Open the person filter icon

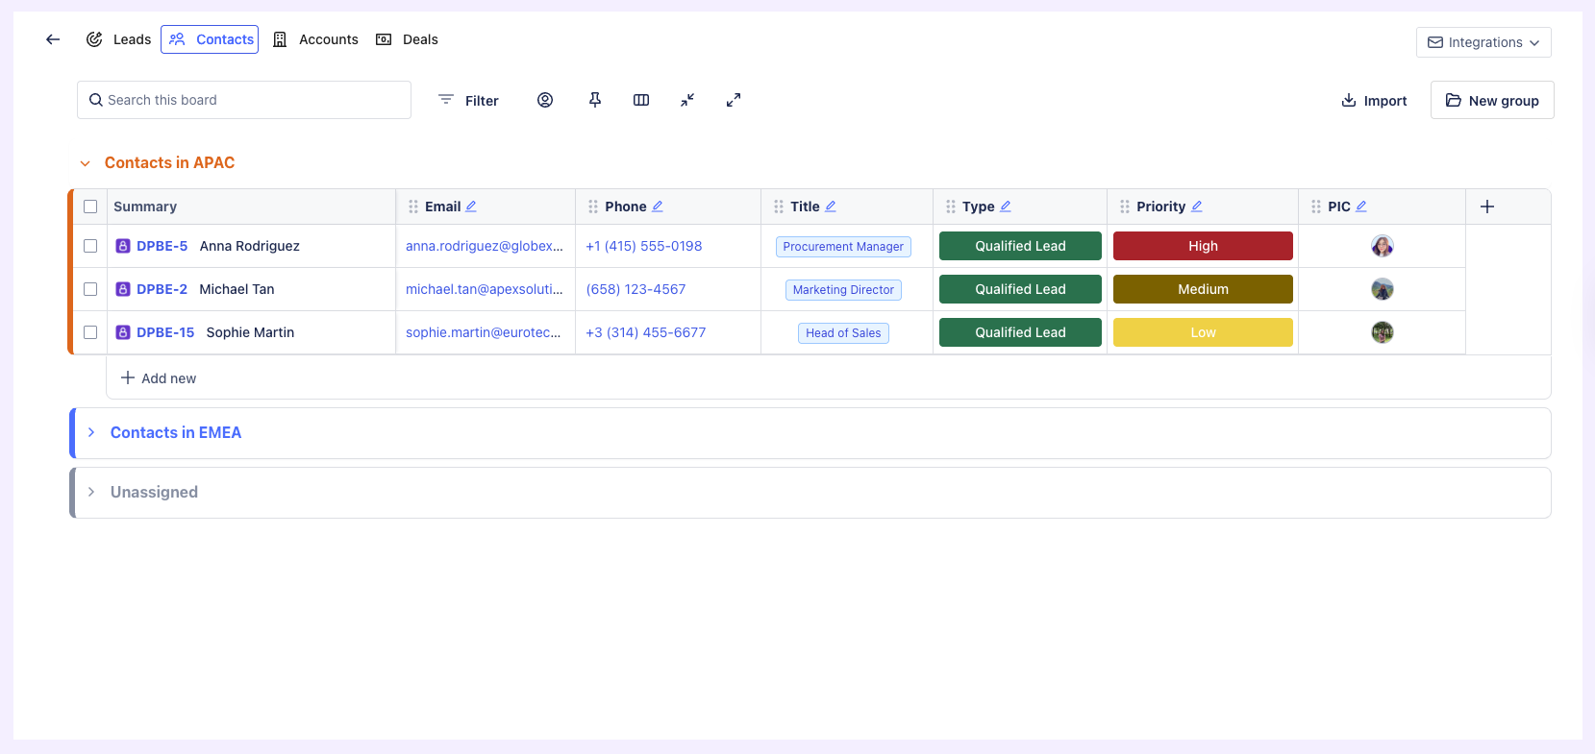point(545,100)
